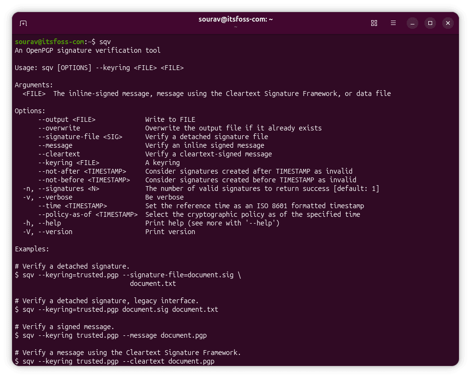The image size is (471, 378).
Task: Open a new terminal tab
Action: click(23, 23)
